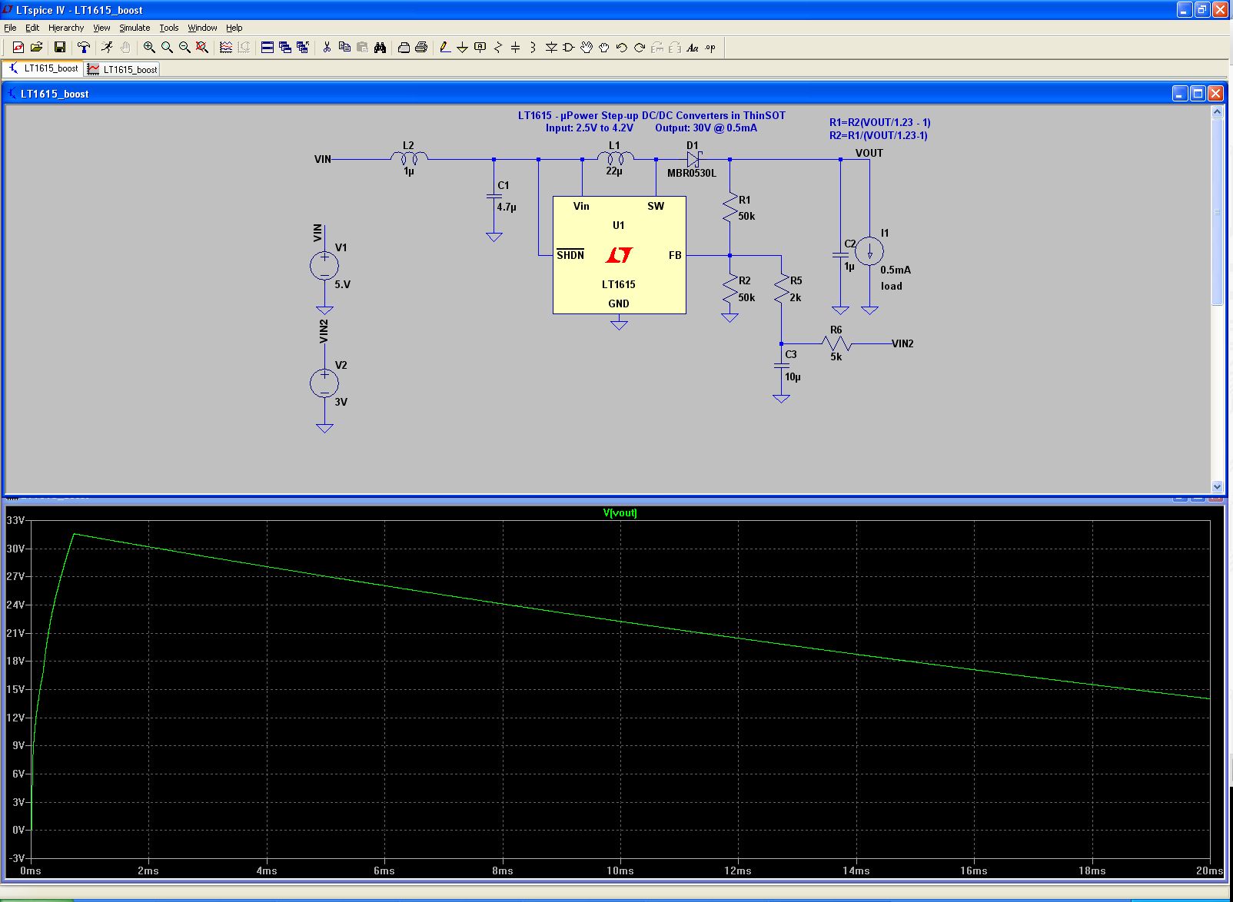Screen dimensions: 1233x902
Task: Click the VOUT net label
Action: (x=869, y=153)
